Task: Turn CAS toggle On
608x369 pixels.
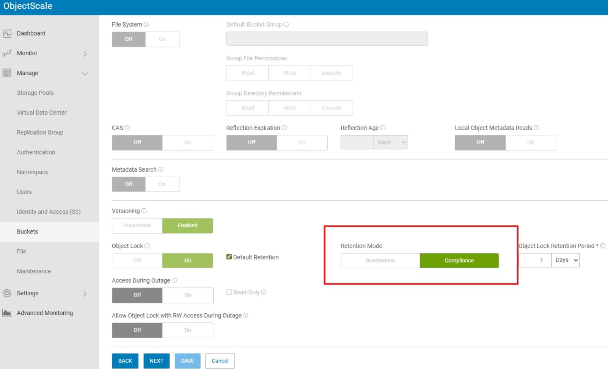Action: point(188,143)
